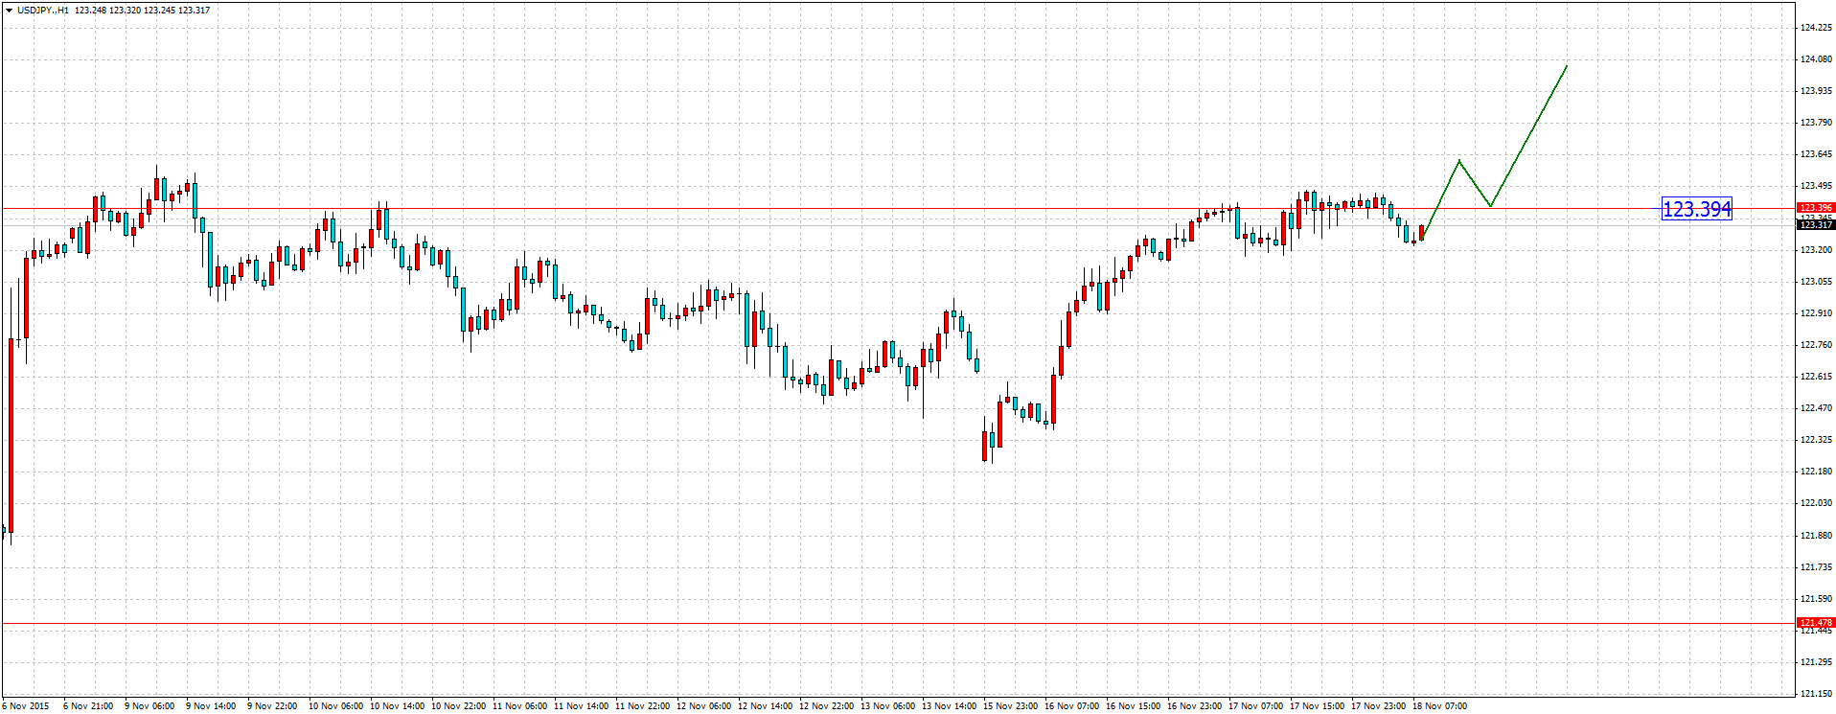Viewport: 1836px width, 714px height.
Task: Click the 6 Nov 2015 date label
Action: click(26, 706)
